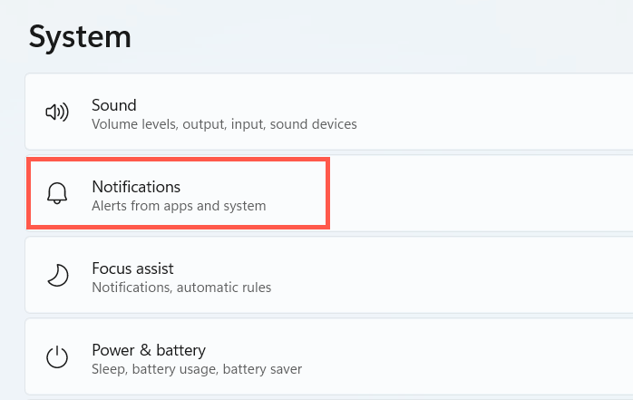Image resolution: width=633 pixels, height=400 pixels.
Task: Click blank area right of System heading
Action: pos(408,36)
